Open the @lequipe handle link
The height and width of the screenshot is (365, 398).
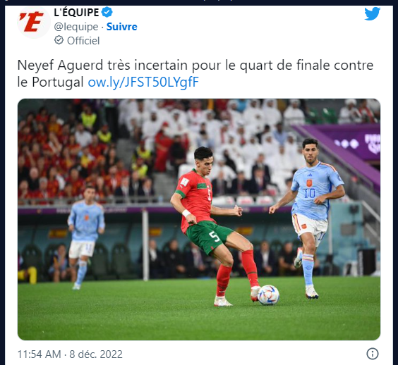pyautogui.click(x=76, y=27)
